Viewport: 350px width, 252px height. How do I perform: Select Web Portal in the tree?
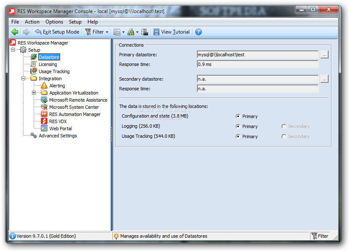click(x=61, y=129)
